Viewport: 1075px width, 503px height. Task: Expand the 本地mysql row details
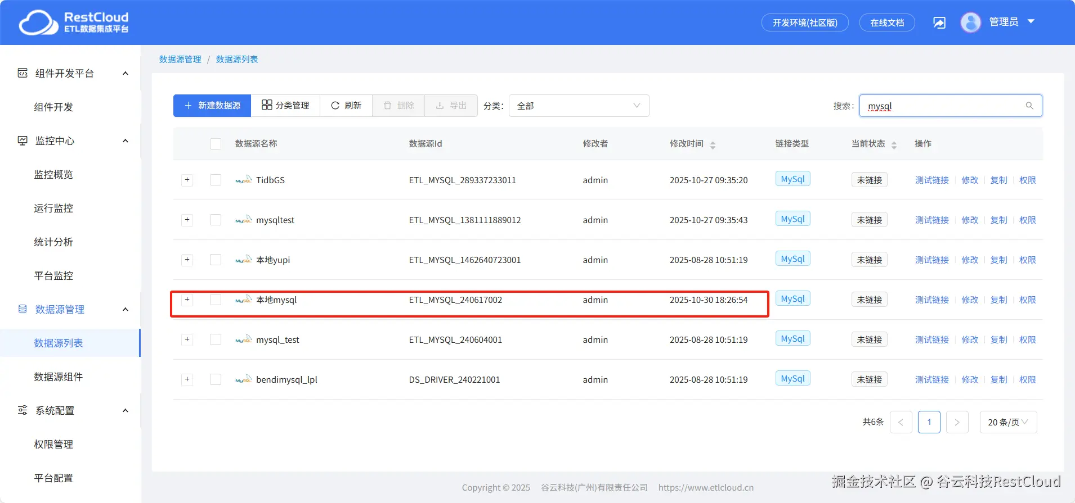[x=187, y=300]
